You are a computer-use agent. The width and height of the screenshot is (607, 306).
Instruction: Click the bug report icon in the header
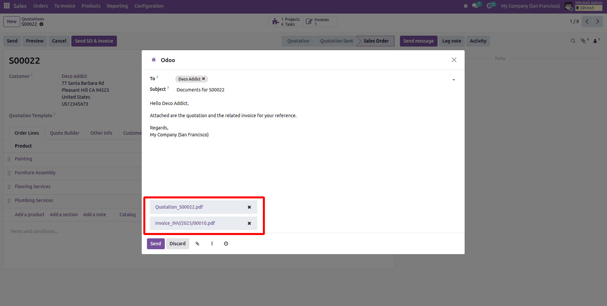click(465, 6)
